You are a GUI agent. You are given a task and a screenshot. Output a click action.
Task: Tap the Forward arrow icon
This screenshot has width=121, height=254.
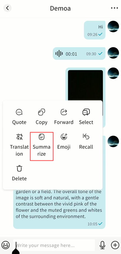pyautogui.click(x=64, y=112)
